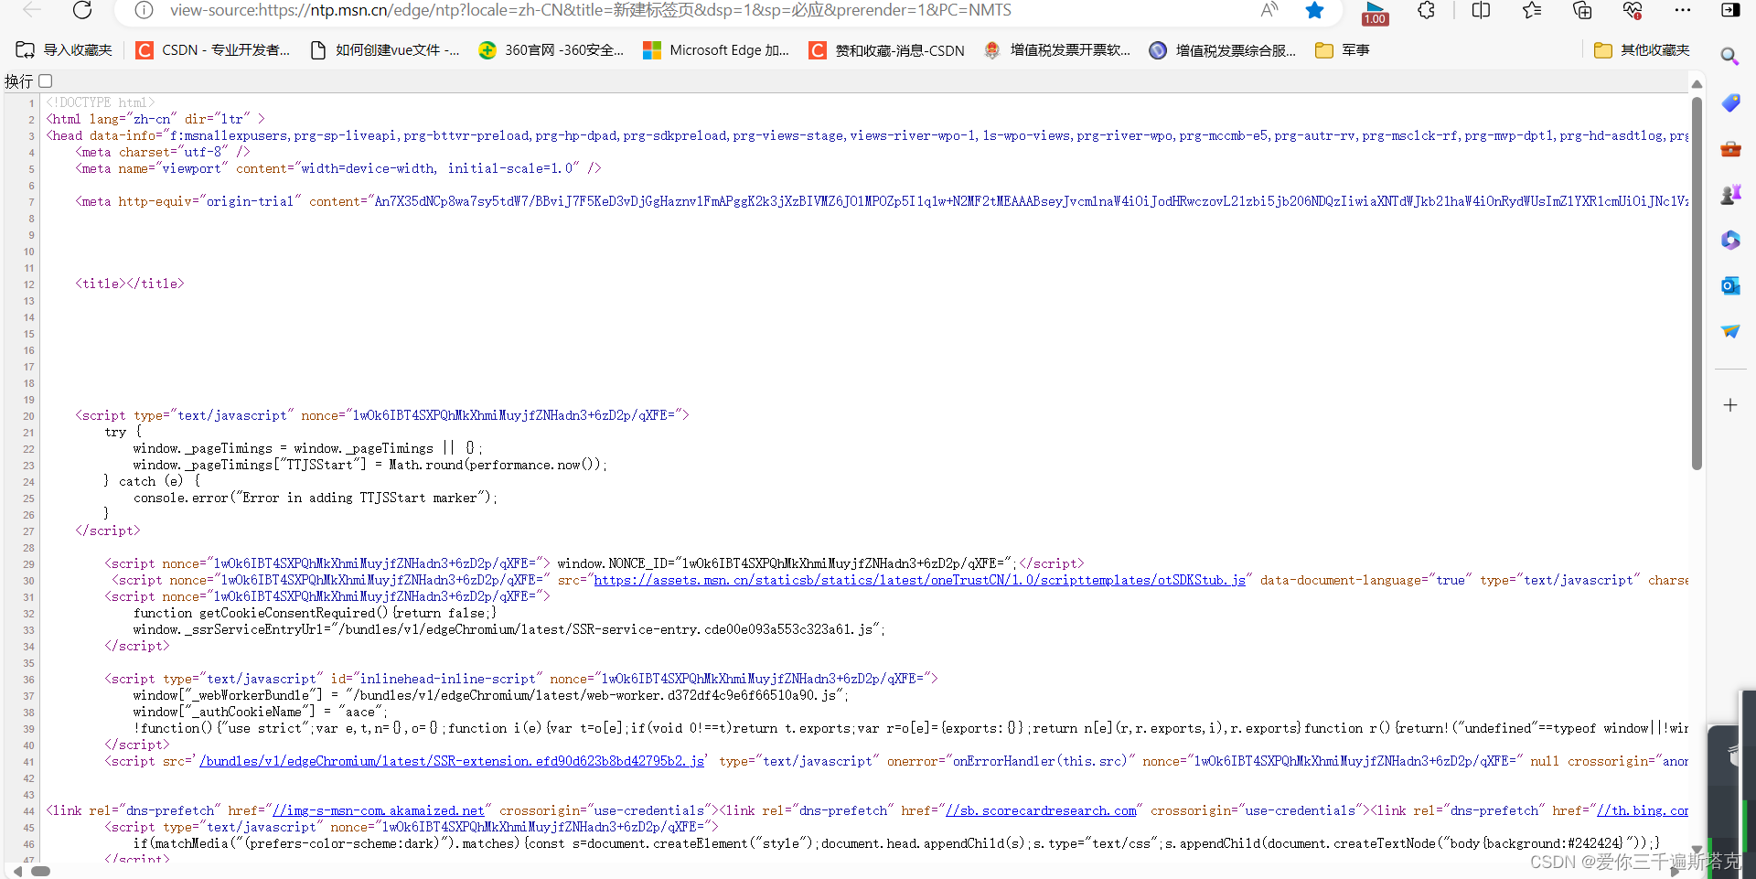Open the extension badge showing 1.00
Image resolution: width=1756 pixels, height=879 pixels.
(x=1375, y=13)
